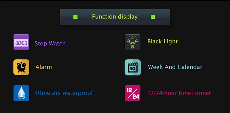Viewport: 230px width, 113px height.
Task: Select the '30meters waterproof' label
Action: pos(64,93)
